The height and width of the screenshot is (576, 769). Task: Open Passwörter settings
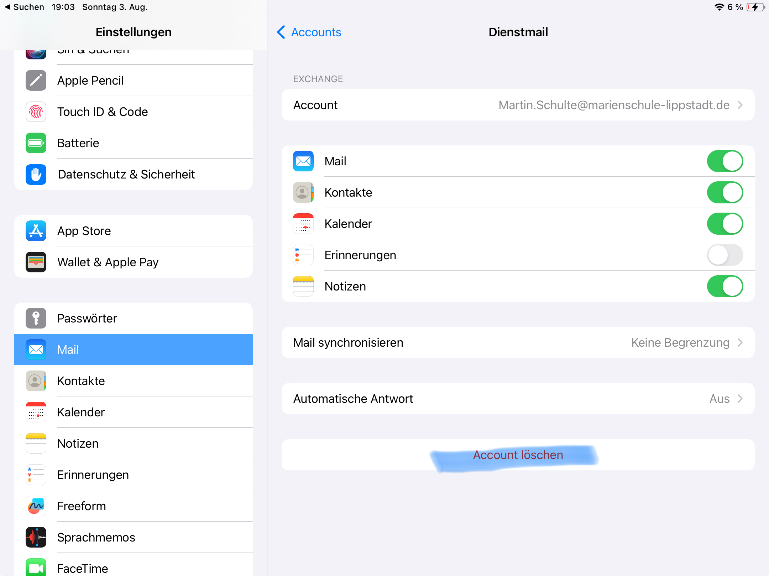[x=134, y=318]
